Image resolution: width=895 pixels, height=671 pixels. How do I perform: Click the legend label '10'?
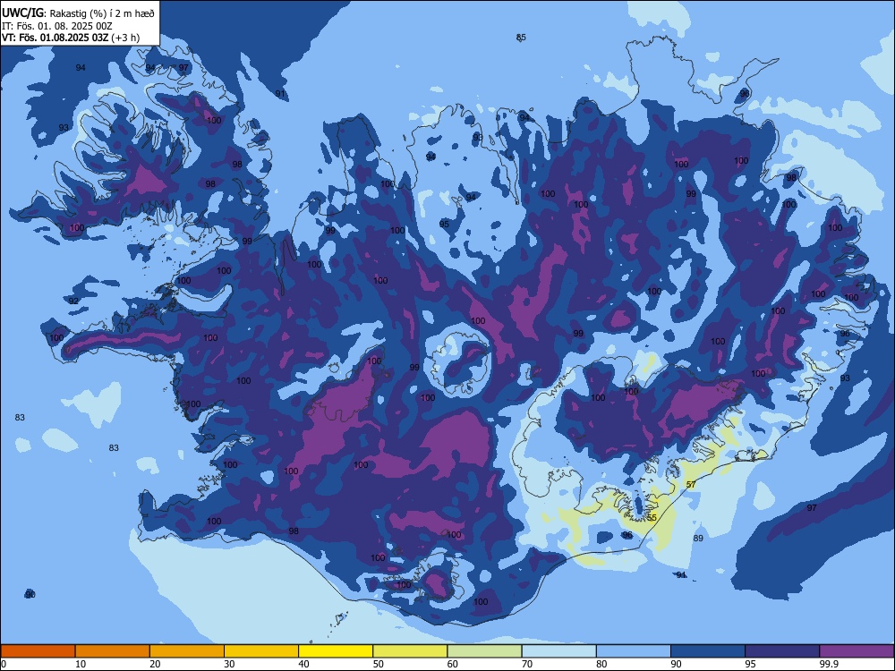81,664
